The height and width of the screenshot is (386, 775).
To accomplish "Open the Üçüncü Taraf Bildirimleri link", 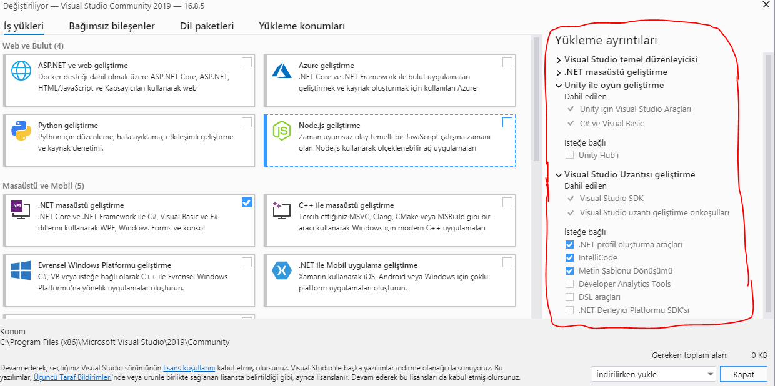I will pos(72,378).
